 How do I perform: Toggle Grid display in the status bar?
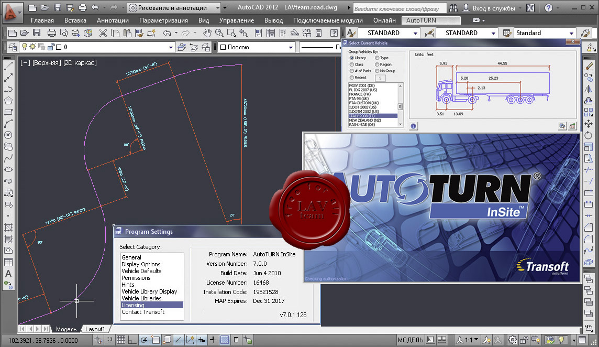point(121,340)
